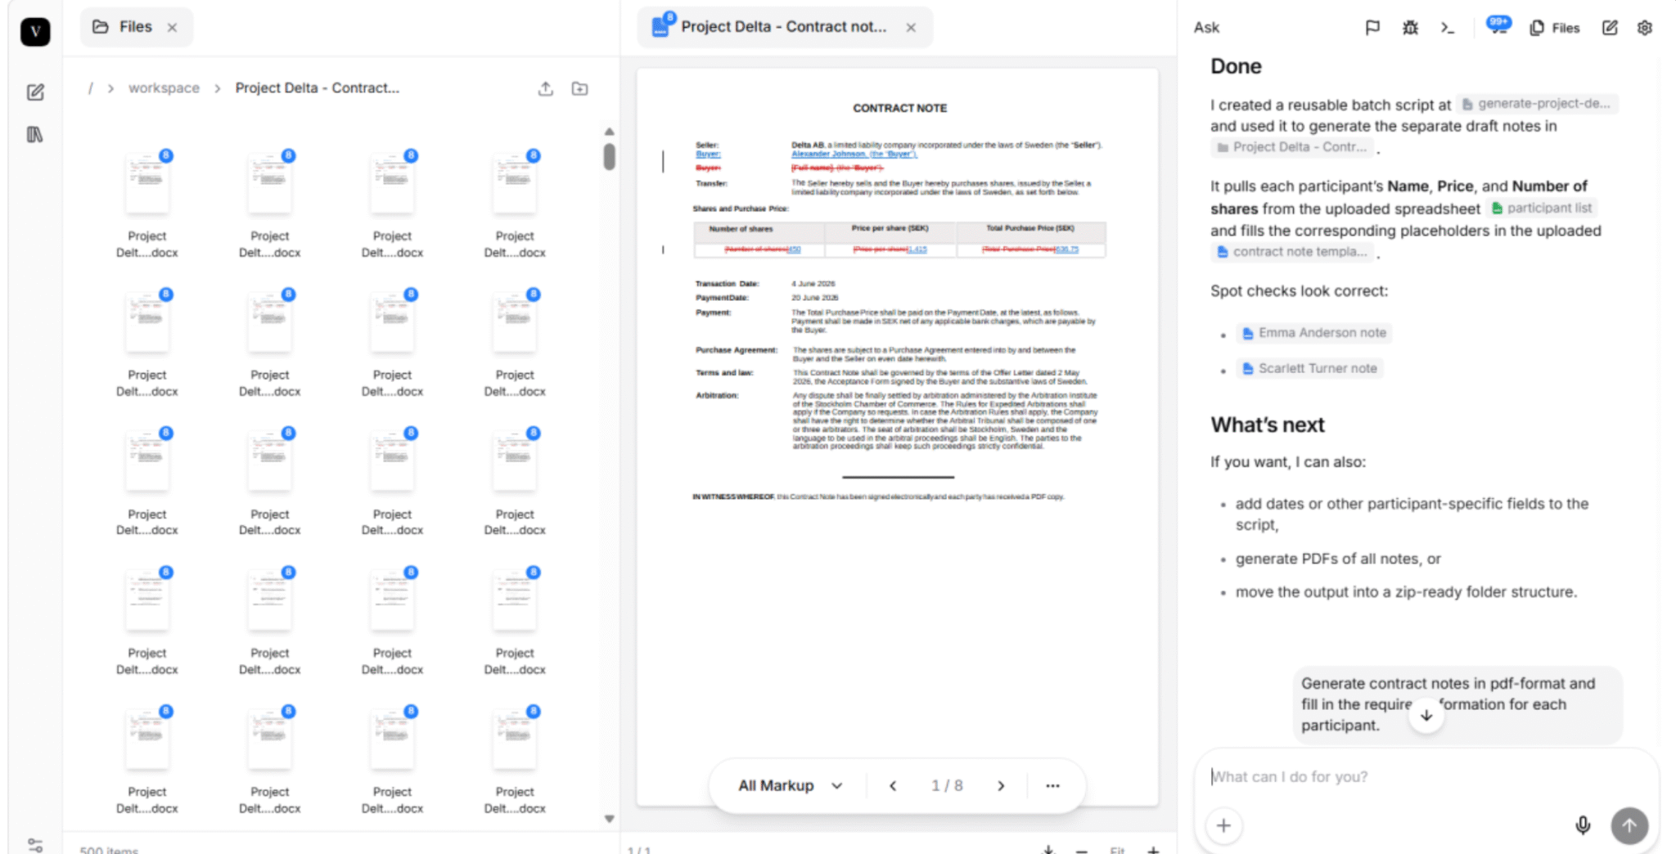Create new folder using folder-plus icon
Image resolution: width=1676 pixels, height=854 pixels.
coord(579,88)
